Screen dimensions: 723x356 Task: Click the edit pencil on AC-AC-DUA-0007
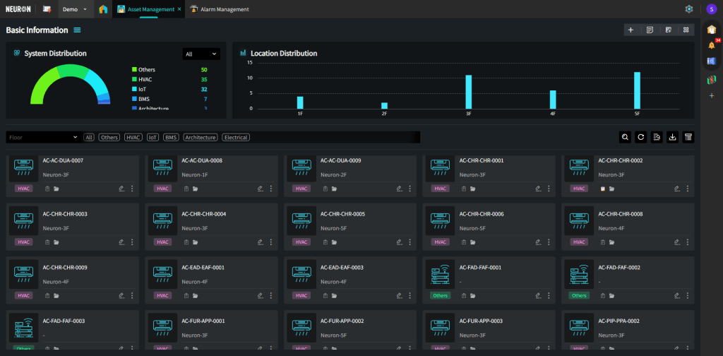pyautogui.click(x=122, y=189)
